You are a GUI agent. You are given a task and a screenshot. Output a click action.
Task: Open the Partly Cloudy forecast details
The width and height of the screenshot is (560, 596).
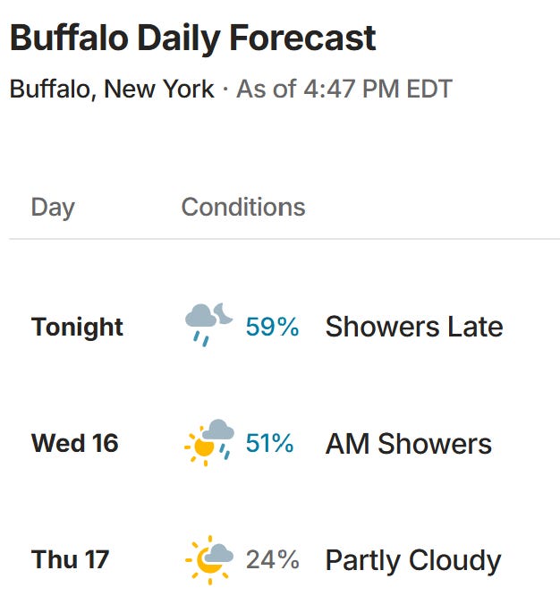413,560
